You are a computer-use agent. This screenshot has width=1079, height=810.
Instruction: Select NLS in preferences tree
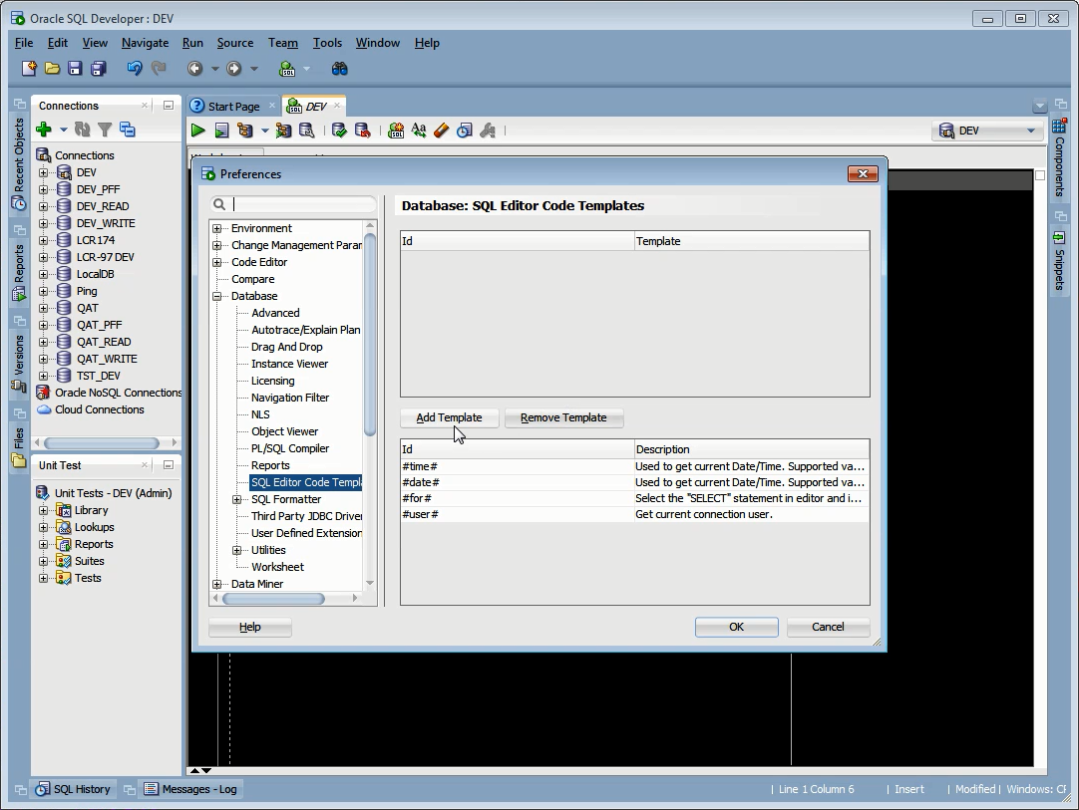260,414
